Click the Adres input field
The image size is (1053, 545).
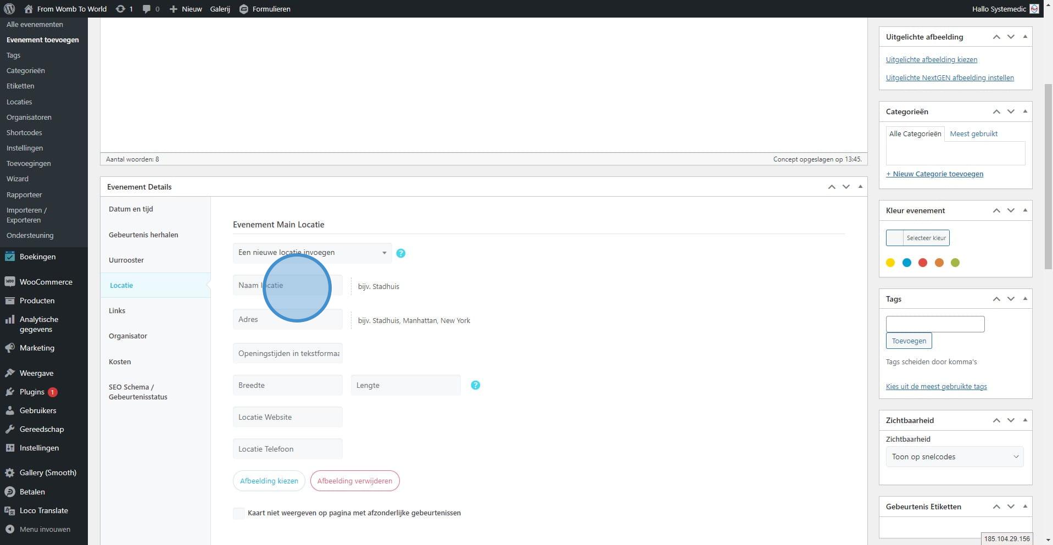[x=287, y=319]
